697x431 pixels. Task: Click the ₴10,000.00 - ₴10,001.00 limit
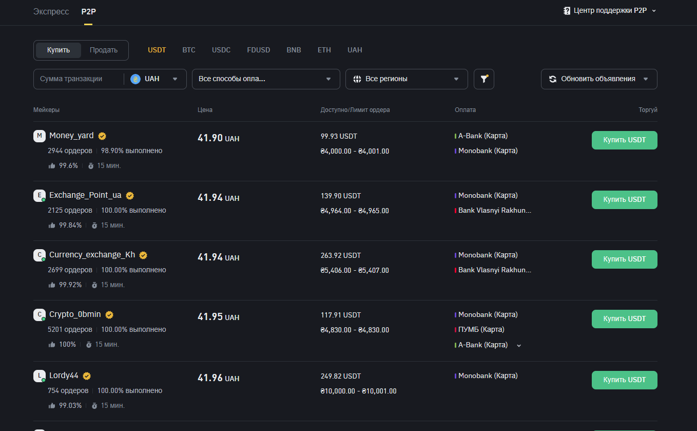point(358,391)
